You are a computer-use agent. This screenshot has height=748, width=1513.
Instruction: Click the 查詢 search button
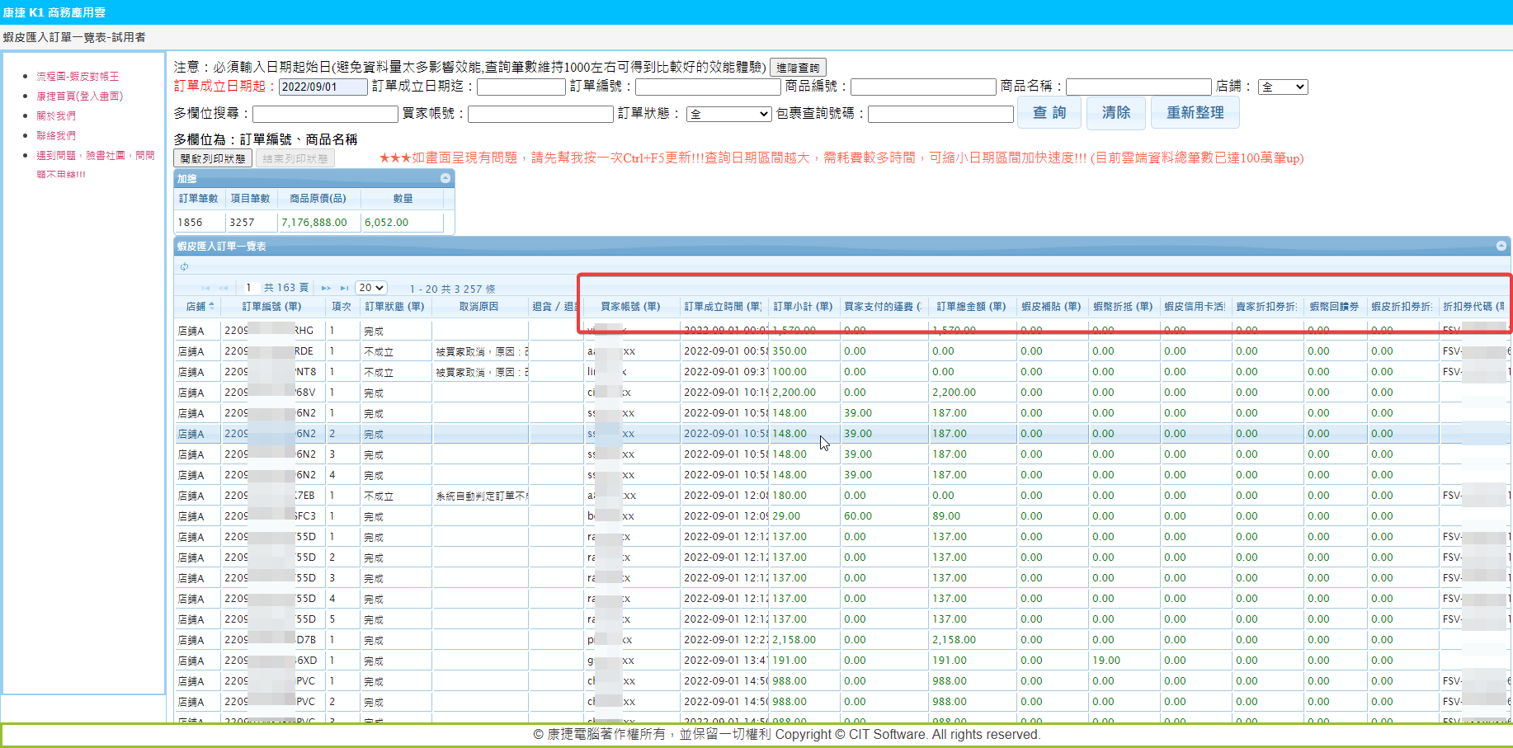click(1049, 113)
